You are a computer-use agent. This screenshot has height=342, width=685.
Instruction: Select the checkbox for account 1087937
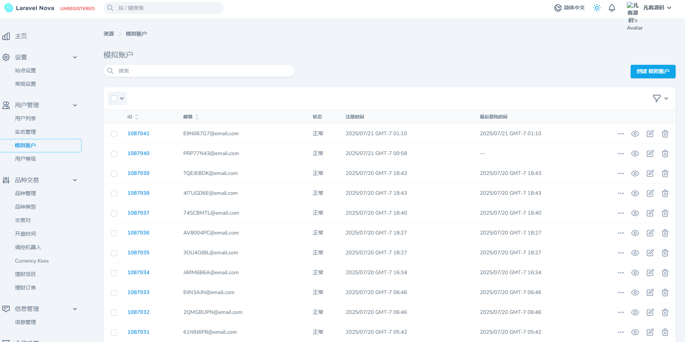pyautogui.click(x=114, y=214)
